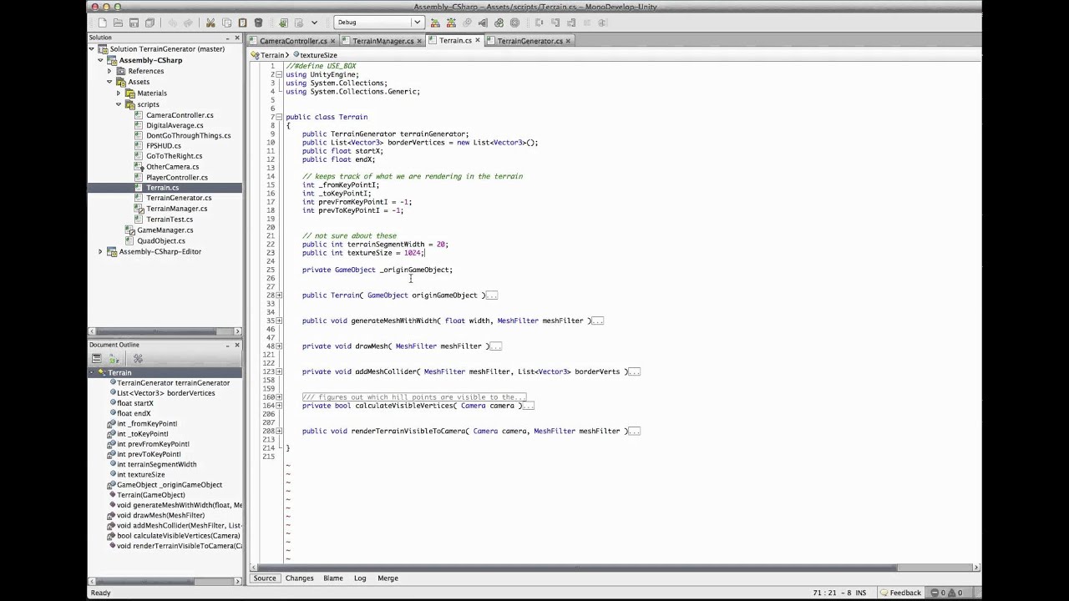Collapse the Assets folder
Screen dimensions: 1069x601
[x=109, y=82]
